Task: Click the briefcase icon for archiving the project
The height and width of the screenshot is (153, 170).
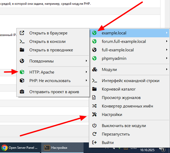Action: pyautogui.click(x=22, y=92)
